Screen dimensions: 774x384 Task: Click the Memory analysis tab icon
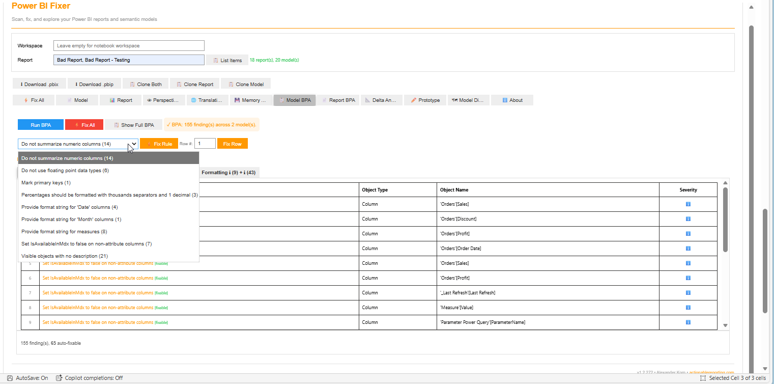coord(237,100)
